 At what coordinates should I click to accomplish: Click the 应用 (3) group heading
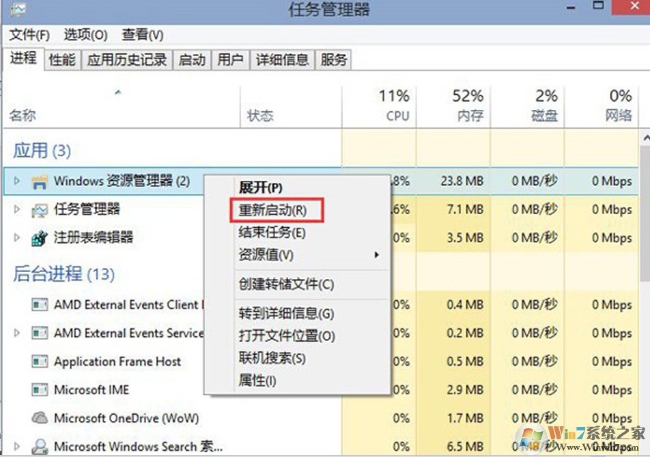[x=42, y=150]
